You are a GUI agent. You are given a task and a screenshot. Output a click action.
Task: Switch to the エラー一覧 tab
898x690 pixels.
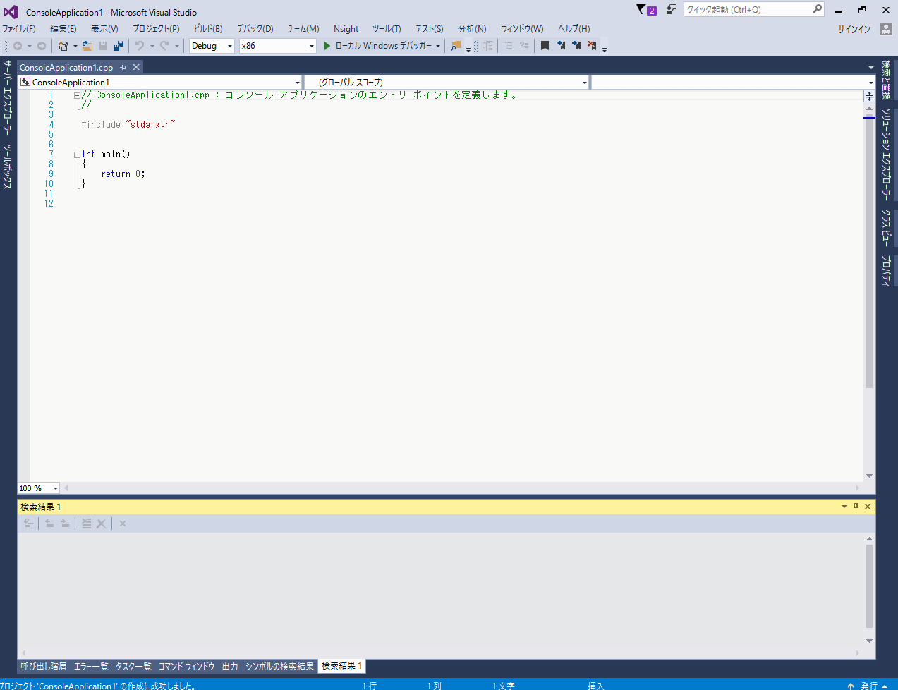[91, 666]
